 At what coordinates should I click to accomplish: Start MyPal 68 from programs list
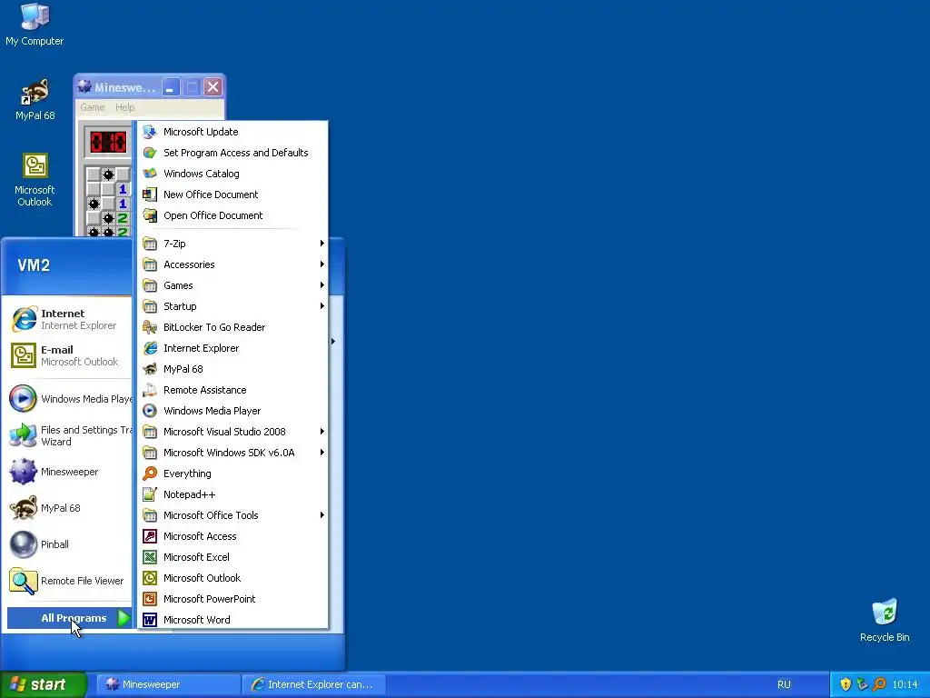point(232,369)
